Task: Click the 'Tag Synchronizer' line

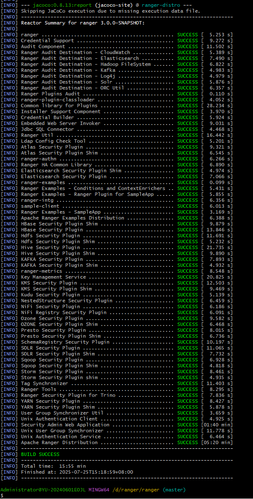Action: (117, 383)
